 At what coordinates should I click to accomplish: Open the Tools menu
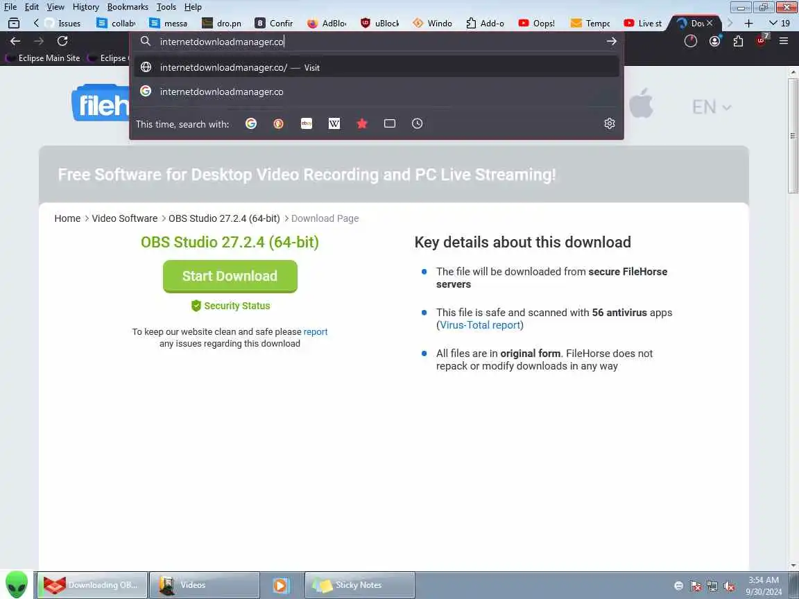(x=166, y=7)
